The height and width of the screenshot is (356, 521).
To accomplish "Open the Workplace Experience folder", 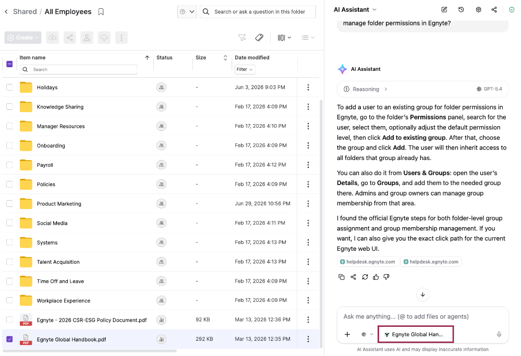I will click(64, 301).
